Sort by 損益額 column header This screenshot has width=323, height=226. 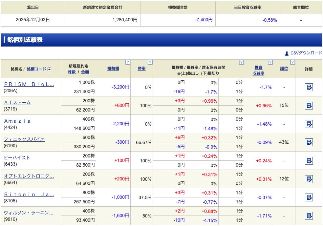click(113, 69)
